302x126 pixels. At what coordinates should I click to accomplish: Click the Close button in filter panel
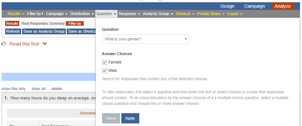(111, 118)
